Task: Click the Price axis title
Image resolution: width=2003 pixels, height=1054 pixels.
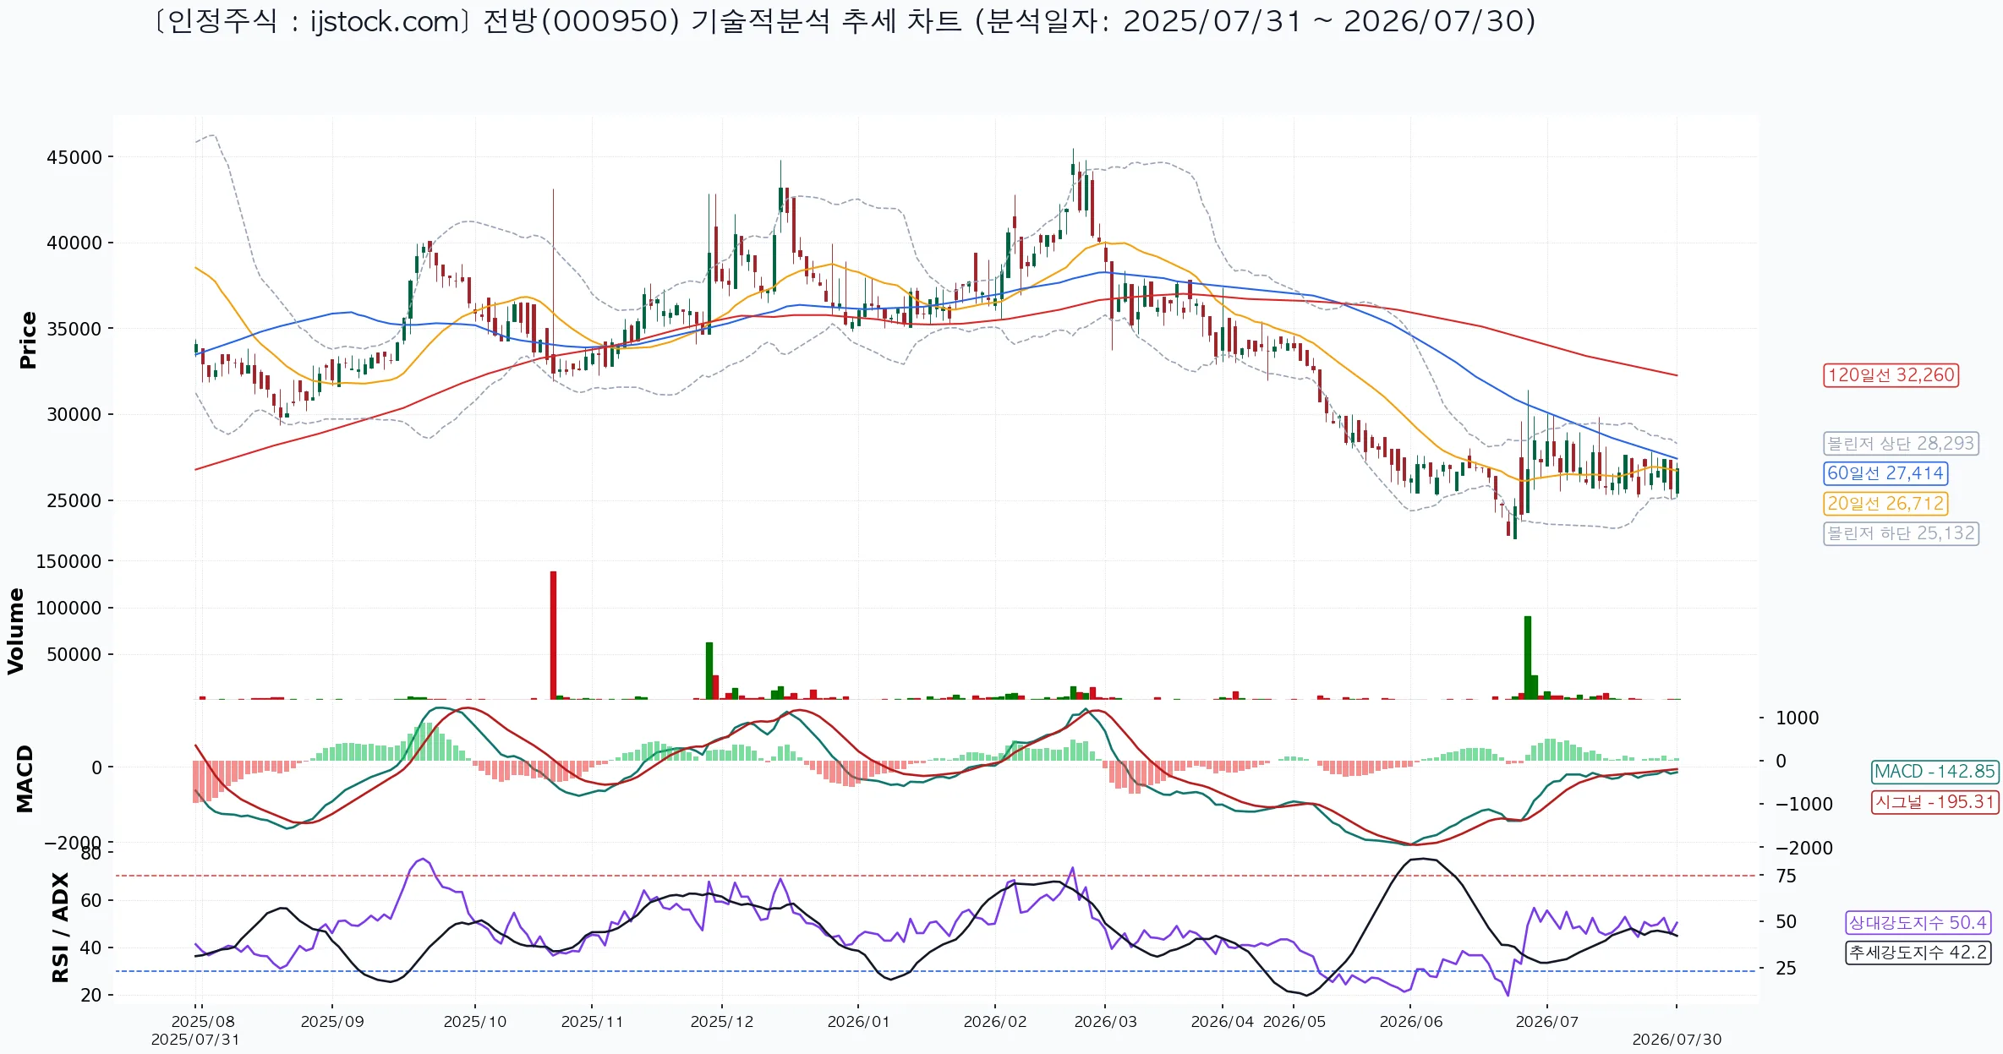Action: (28, 340)
